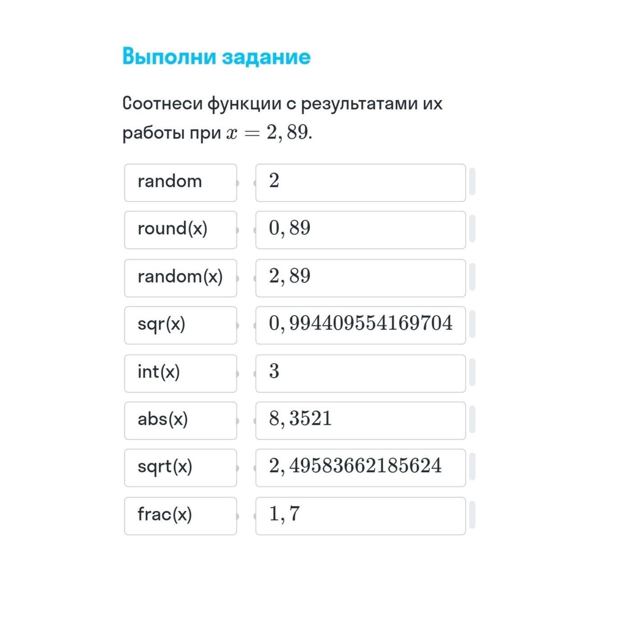
Task: Select the result card 2,89
Action: [x=360, y=278]
